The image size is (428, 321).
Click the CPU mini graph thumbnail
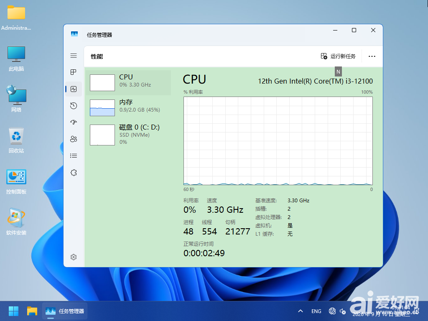tap(102, 83)
